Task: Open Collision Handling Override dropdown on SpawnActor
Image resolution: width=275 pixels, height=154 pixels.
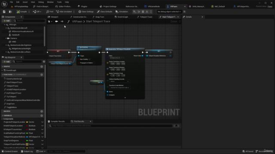Action: click(119, 81)
